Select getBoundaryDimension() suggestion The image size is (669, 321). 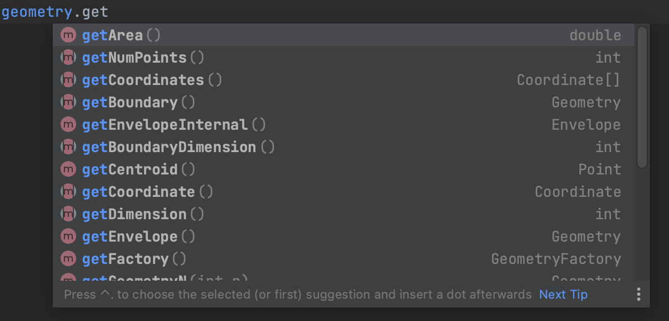[343, 147]
